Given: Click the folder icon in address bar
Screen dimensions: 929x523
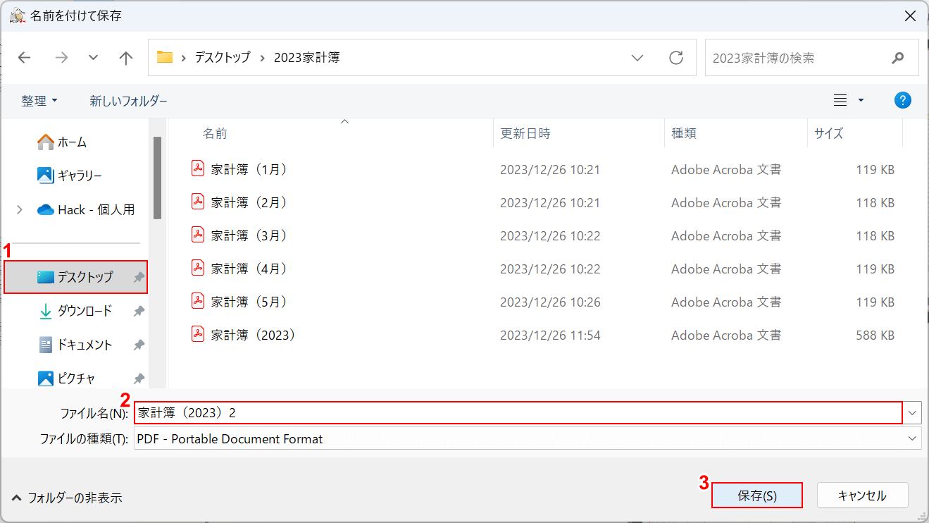Looking at the screenshot, I should pyautogui.click(x=165, y=58).
